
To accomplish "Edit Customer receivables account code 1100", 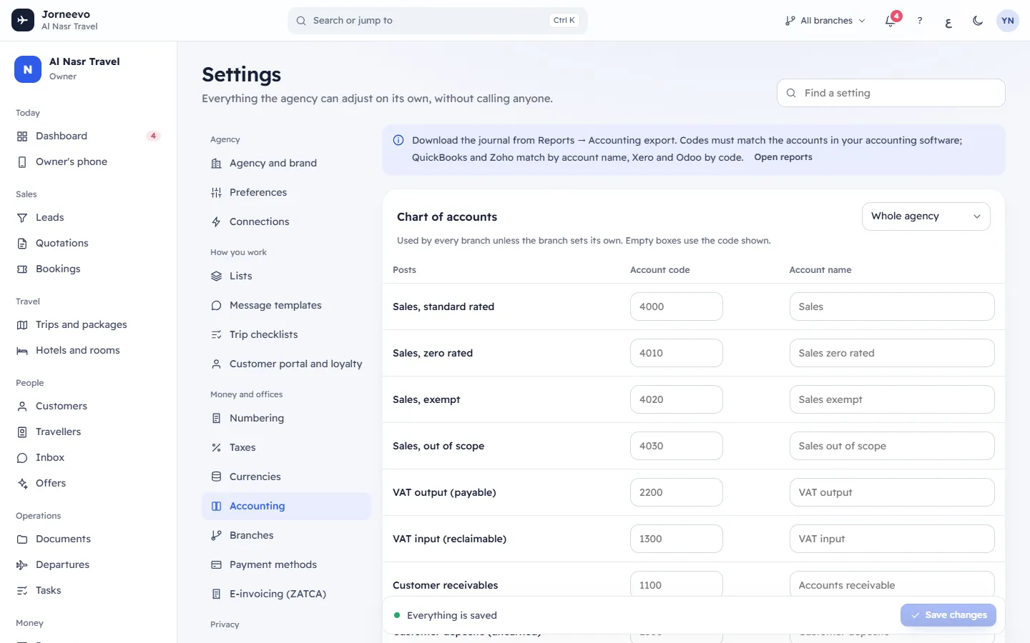I will point(676,584).
